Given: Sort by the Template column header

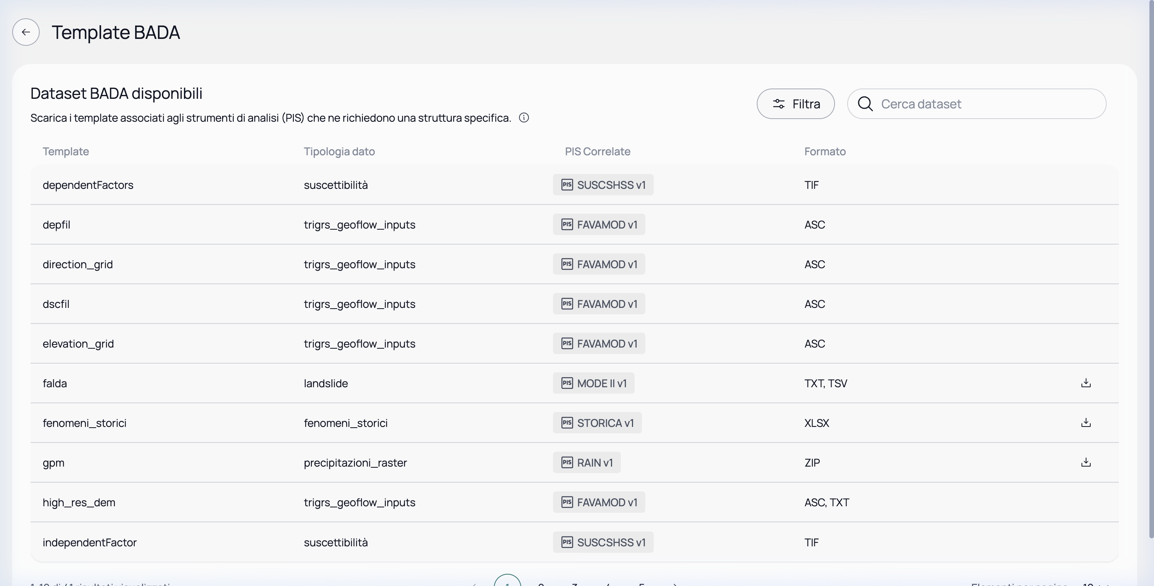Looking at the screenshot, I should tap(66, 151).
